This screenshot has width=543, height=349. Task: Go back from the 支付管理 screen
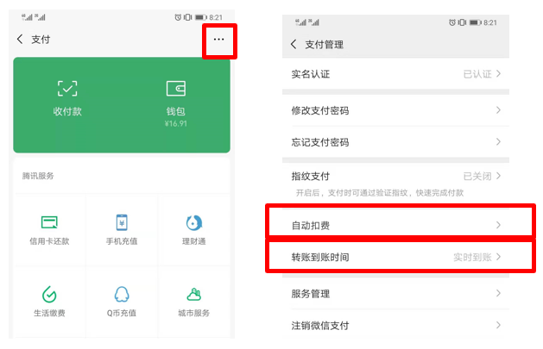click(294, 44)
